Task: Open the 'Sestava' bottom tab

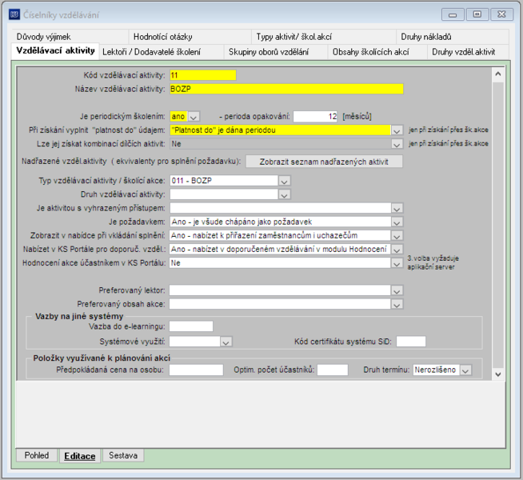Action: [x=123, y=455]
